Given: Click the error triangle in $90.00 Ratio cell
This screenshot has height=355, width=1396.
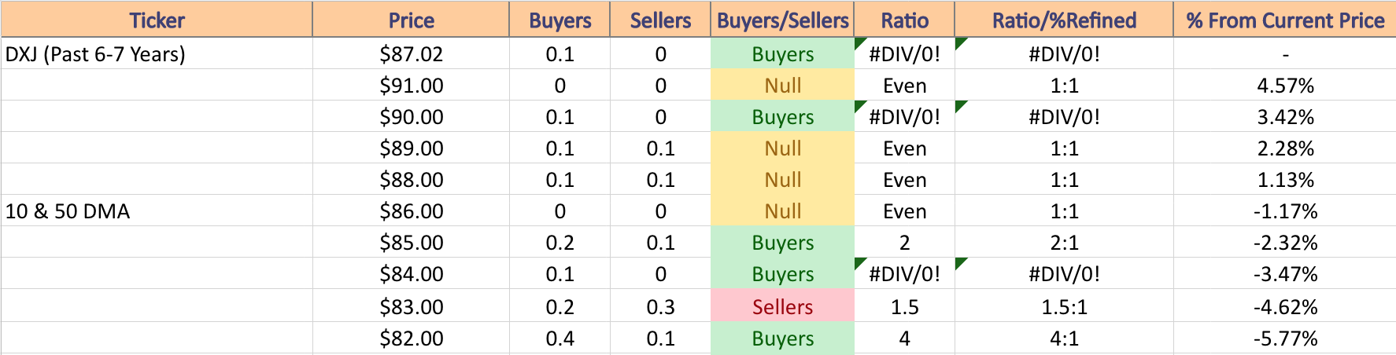Looking at the screenshot, I should click(x=859, y=105).
